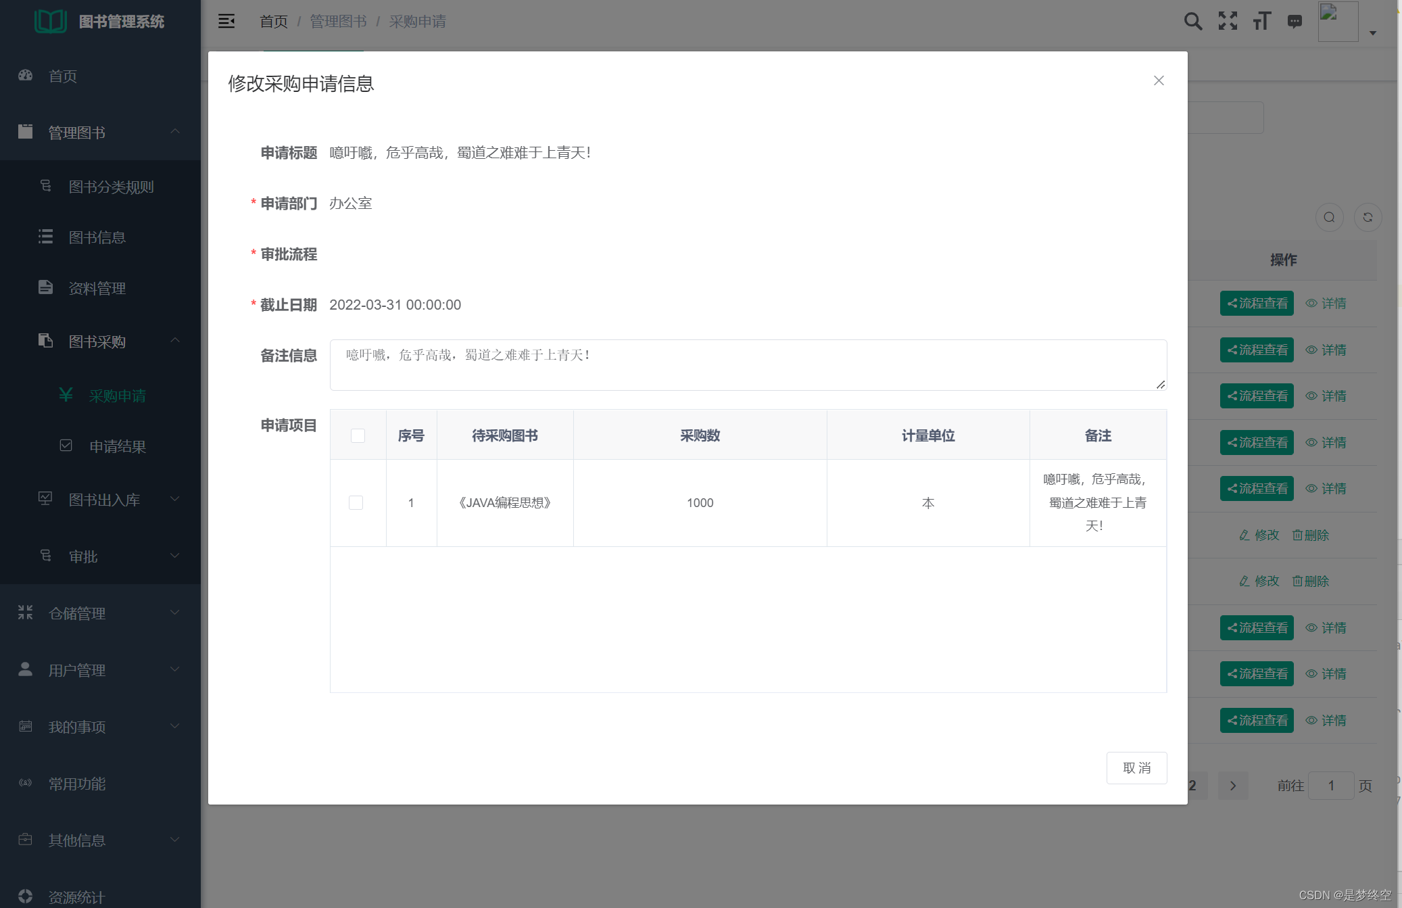Click the 取消 button
The height and width of the screenshot is (908, 1402).
coord(1136,768)
